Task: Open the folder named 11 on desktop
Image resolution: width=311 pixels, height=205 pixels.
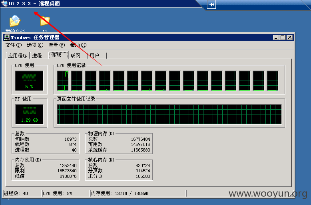Action: coord(45,21)
